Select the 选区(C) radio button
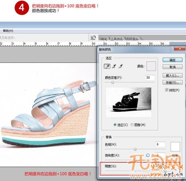 pyautogui.click(x=116, y=125)
